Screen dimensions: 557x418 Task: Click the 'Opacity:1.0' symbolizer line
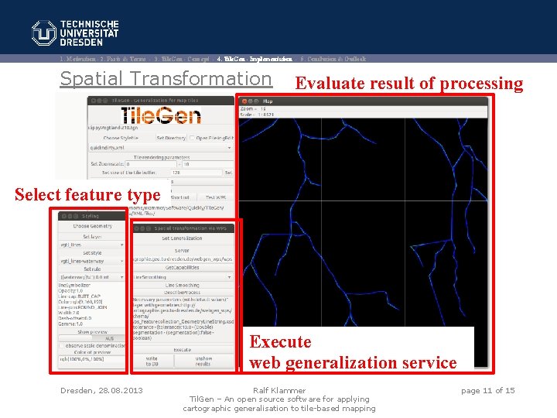coord(70,291)
